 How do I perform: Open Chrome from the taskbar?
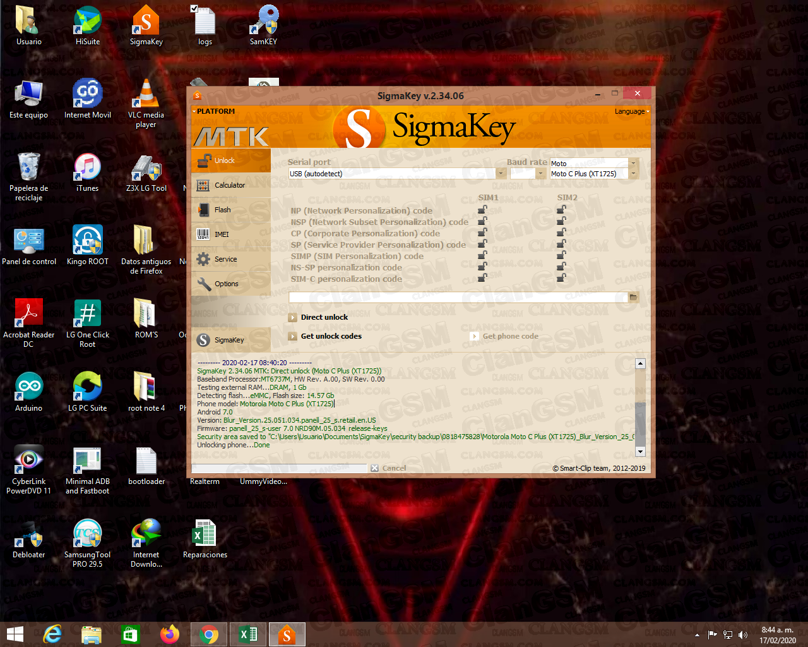[x=209, y=634]
